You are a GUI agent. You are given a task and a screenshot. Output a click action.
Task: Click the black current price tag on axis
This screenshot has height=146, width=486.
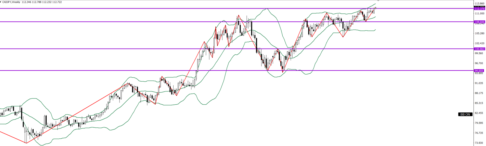click(479, 7)
